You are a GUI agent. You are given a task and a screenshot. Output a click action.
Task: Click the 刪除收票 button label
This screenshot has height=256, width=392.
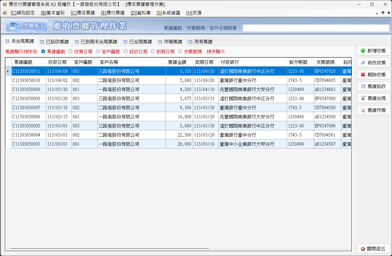[377, 75]
